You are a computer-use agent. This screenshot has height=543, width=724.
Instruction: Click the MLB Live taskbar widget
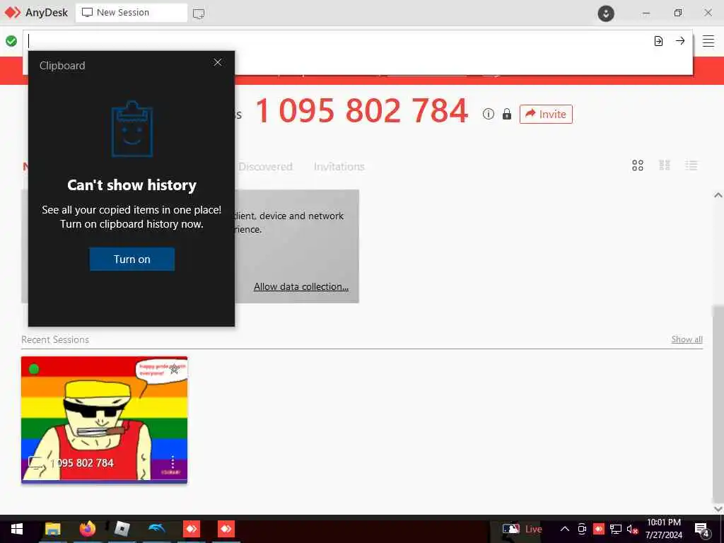coord(522,529)
